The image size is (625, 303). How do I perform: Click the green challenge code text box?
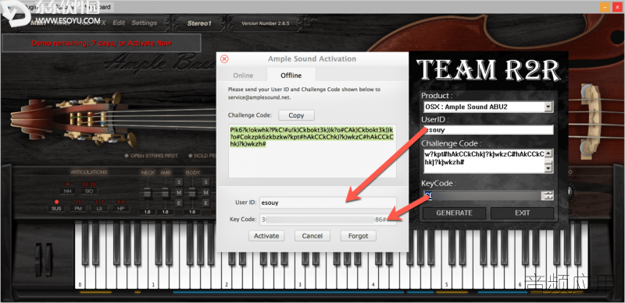point(312,150)
